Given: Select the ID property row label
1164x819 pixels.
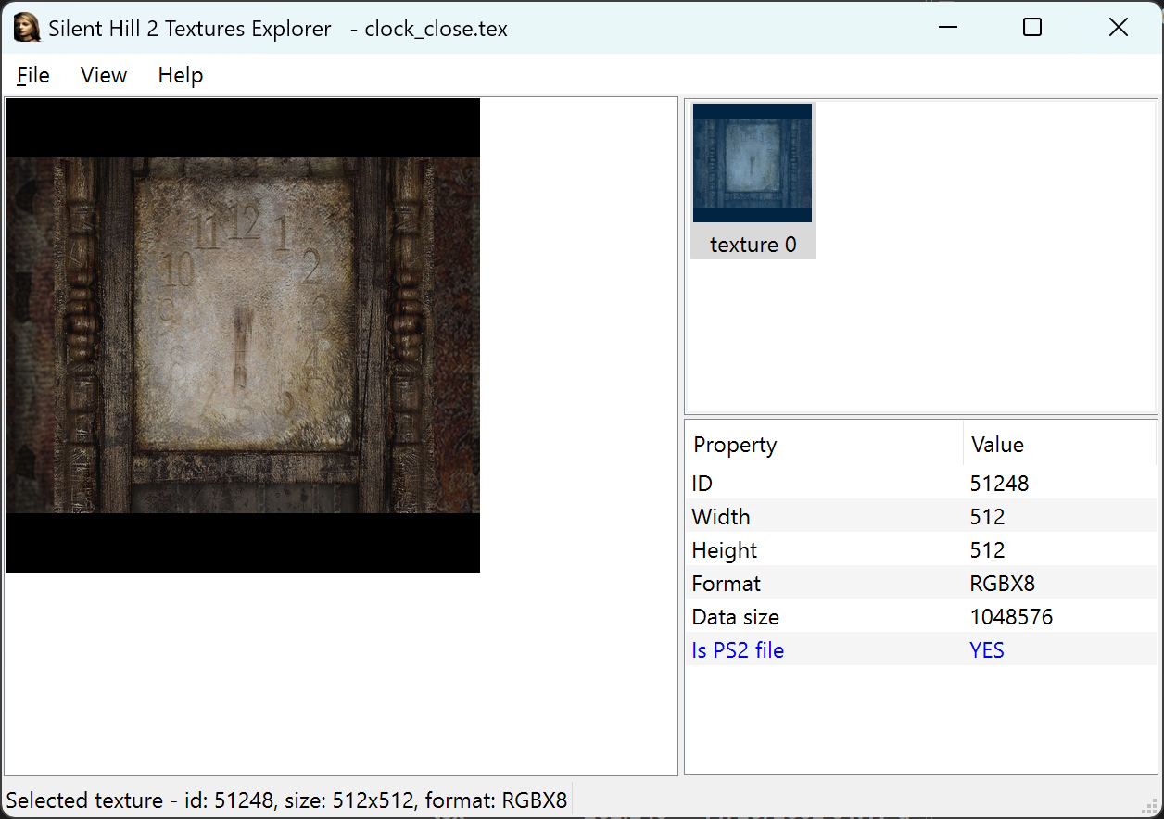Looking at the screenshot, I should click(x=702, y=484).
